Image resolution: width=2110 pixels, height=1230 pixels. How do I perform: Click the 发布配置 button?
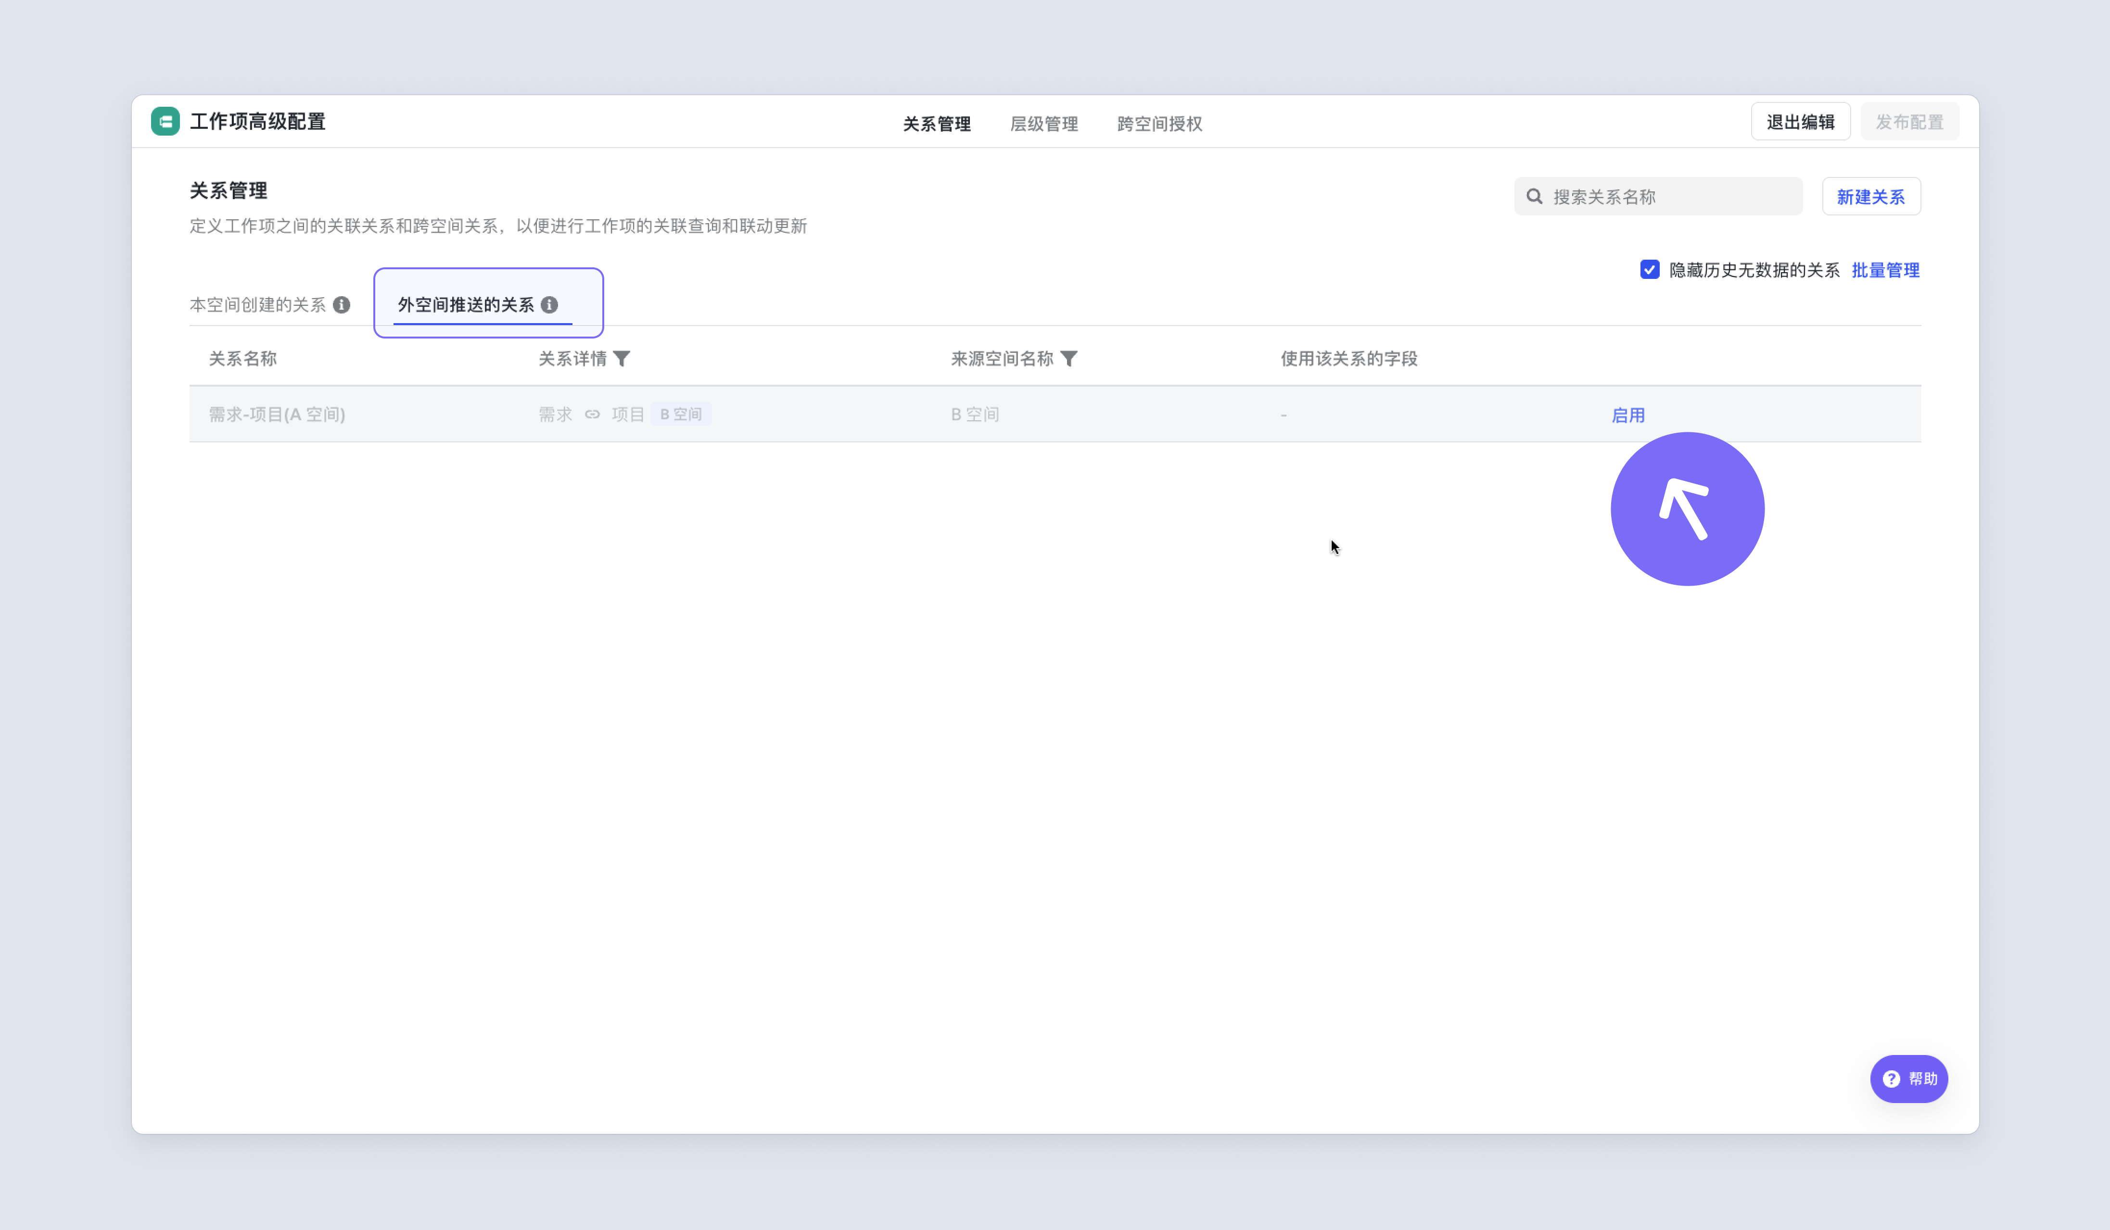tap(1909, 121)
